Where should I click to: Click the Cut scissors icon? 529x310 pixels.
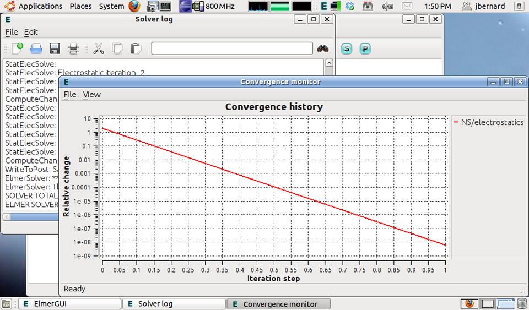[x=99, y=48]
